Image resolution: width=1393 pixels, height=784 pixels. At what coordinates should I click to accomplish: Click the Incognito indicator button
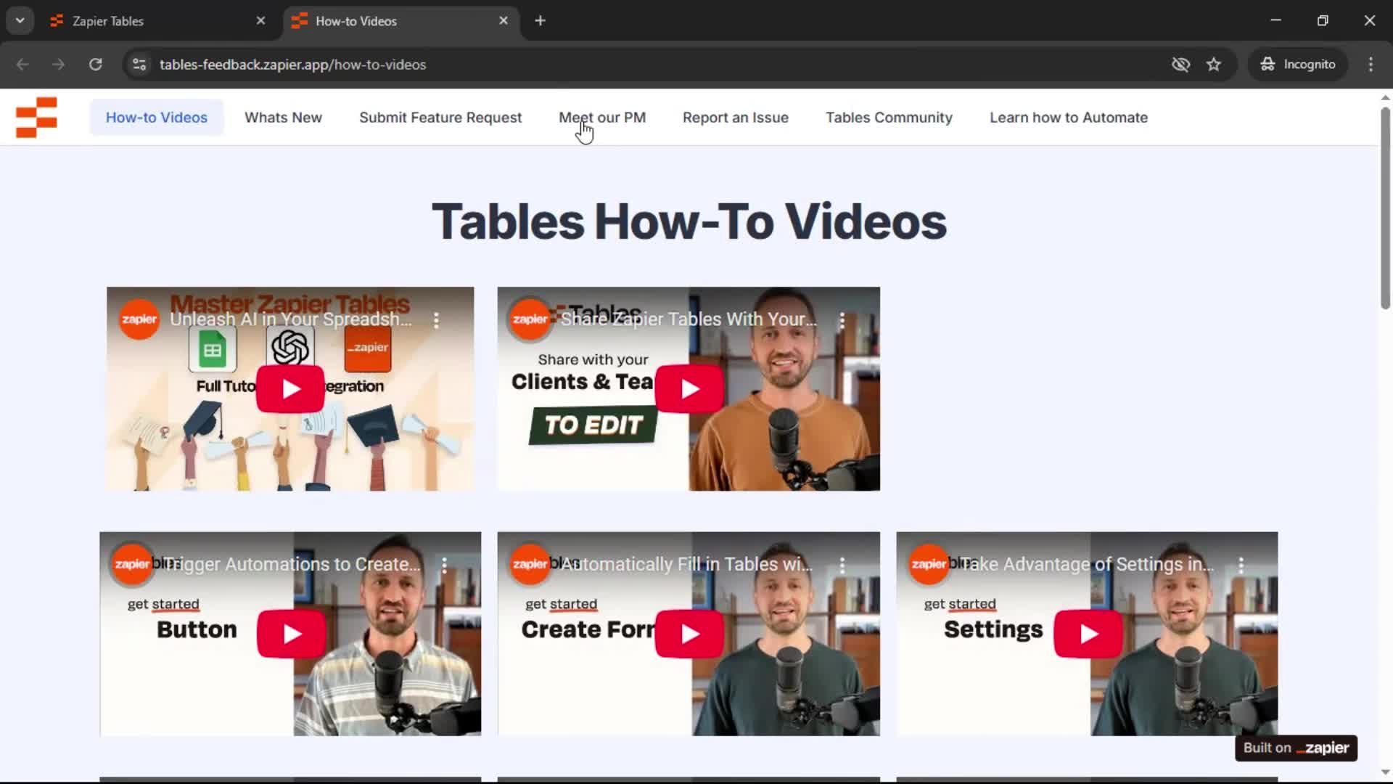[1298, 65]
